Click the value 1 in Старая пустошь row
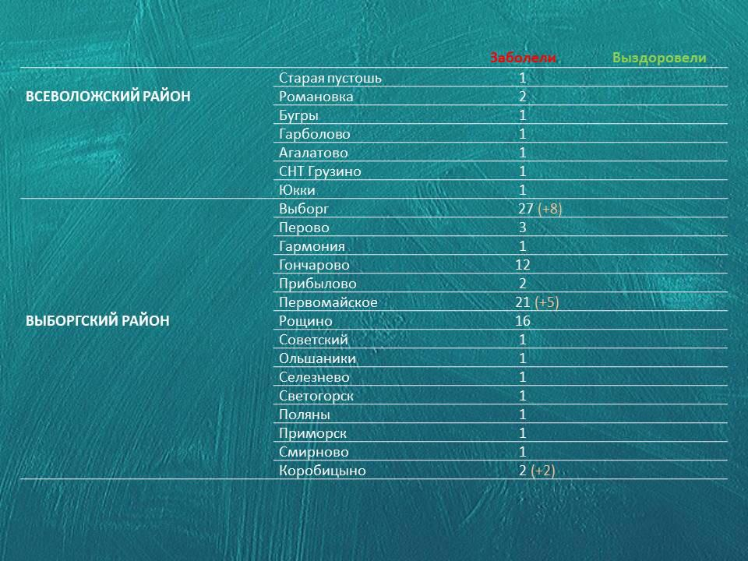 tap(522, 78)
